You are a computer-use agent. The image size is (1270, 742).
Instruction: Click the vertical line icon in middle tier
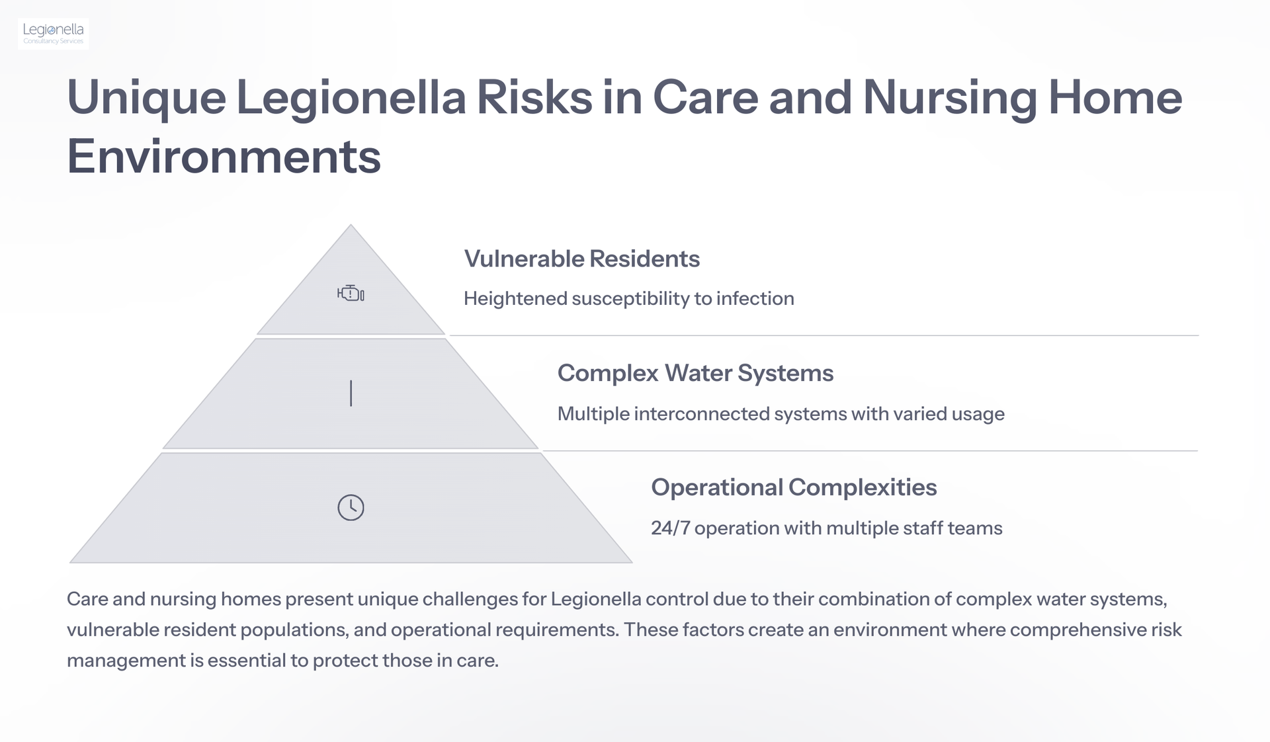(x=351, y=393)
